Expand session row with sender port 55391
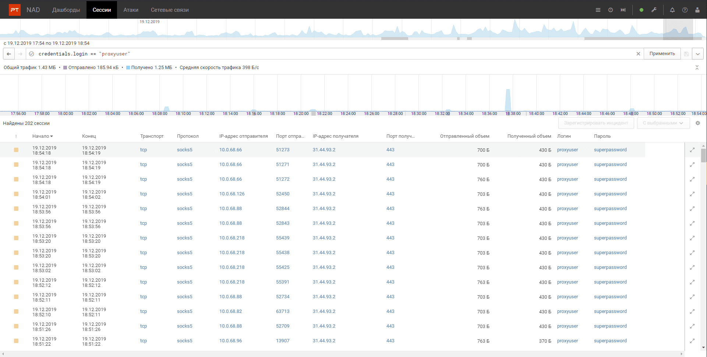Viewport: 707px width, 357px height. coord(692,282)
